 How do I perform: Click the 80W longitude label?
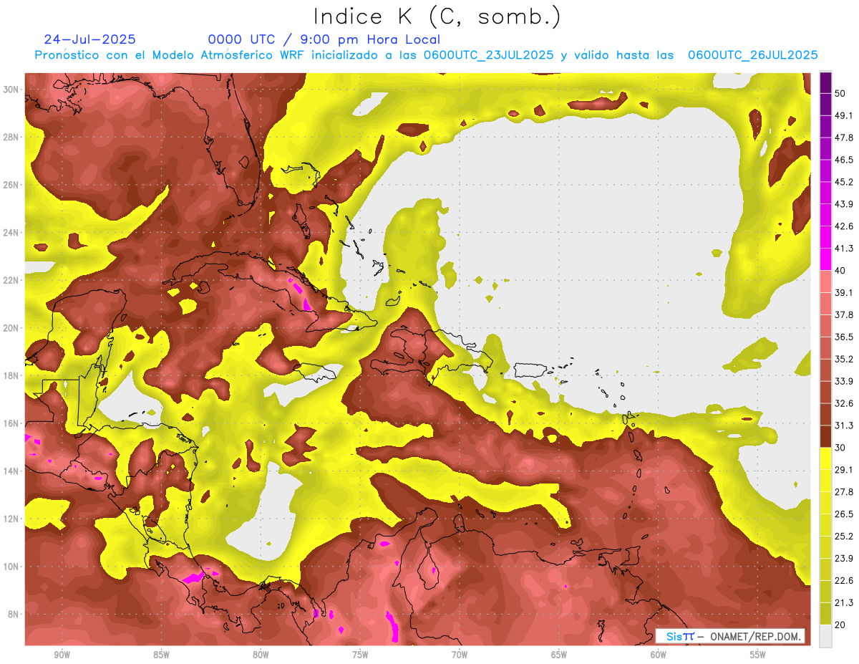(261, 655)
